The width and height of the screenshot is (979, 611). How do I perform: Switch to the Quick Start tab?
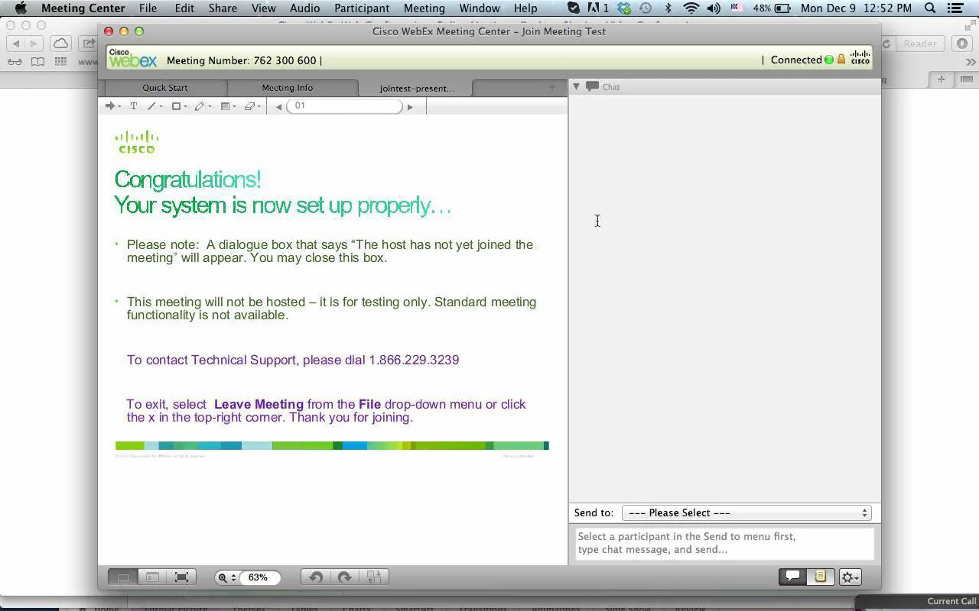point(165,88)
